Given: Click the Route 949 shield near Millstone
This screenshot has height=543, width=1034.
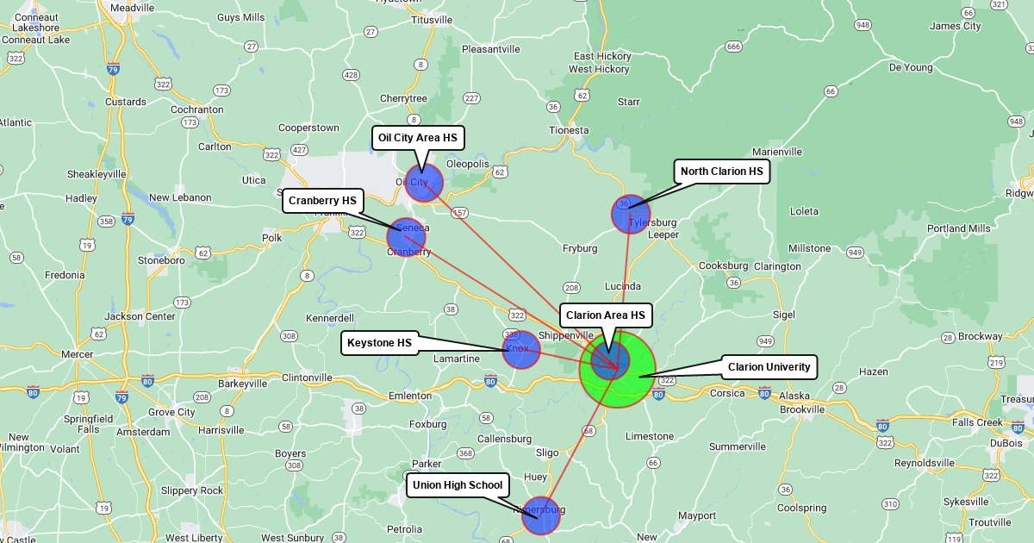Looking at the screenshot, I should coord(855,253).
